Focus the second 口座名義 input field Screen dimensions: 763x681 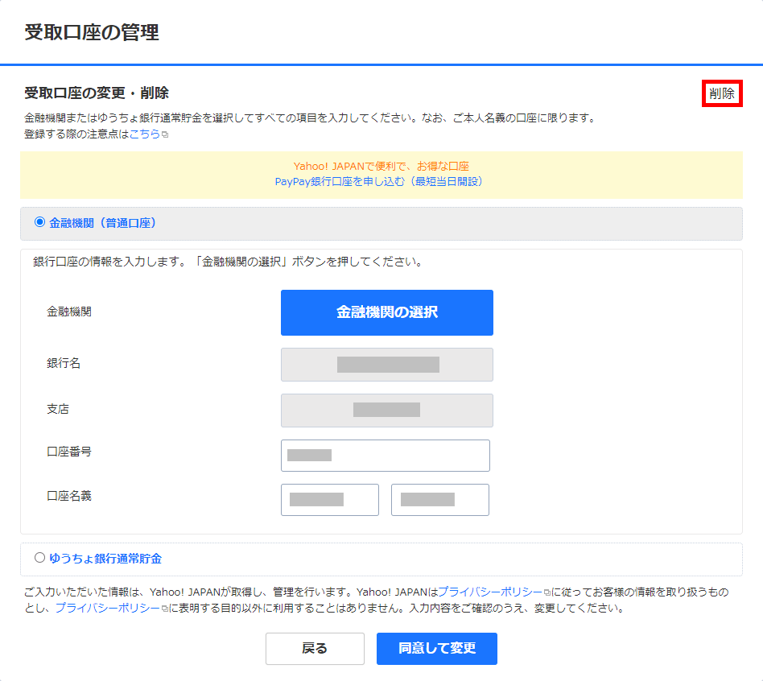(440, 500)
